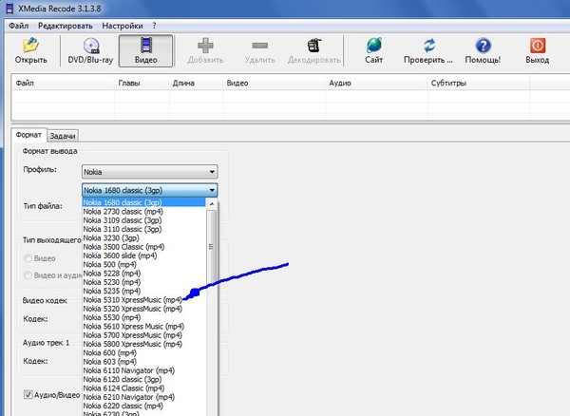Screen dimensions: 570x416
Task: Choose Nokia 6210 Navigator (mp4)
Action: [144, 397]
